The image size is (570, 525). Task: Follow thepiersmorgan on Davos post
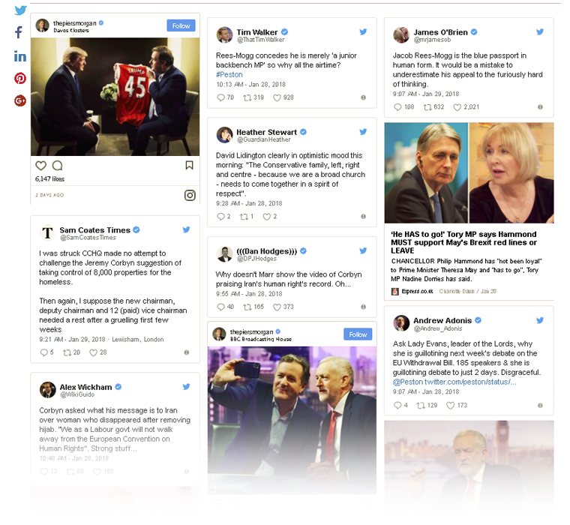pos(181,25)
